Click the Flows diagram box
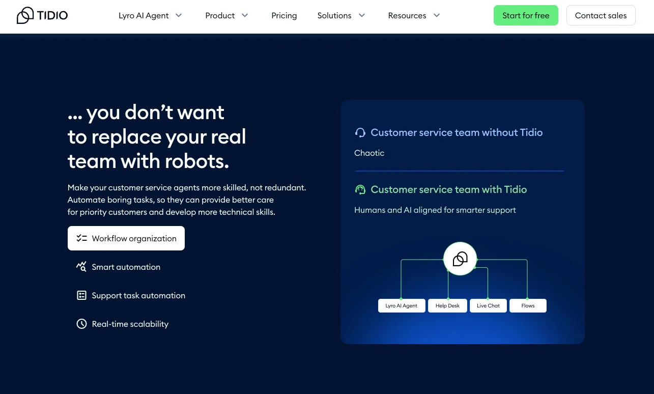 tap(528, 305)
